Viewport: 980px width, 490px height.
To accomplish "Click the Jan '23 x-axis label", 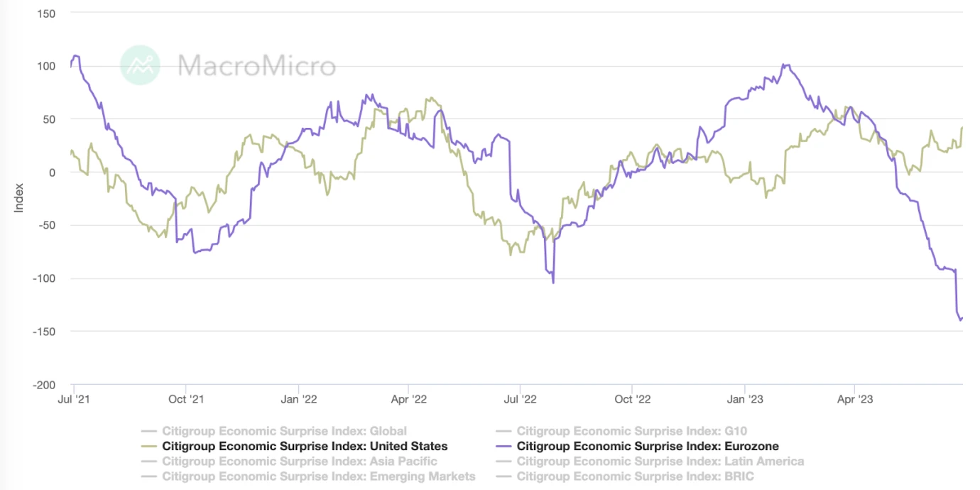I will 745,399.
